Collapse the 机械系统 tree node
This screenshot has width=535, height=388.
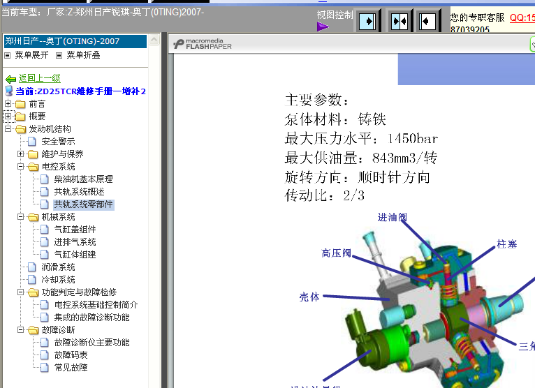coord(21,216)
